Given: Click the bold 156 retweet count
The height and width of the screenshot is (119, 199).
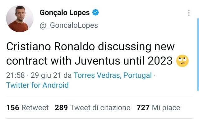Looking at the screenshot, I should point(13,108).
